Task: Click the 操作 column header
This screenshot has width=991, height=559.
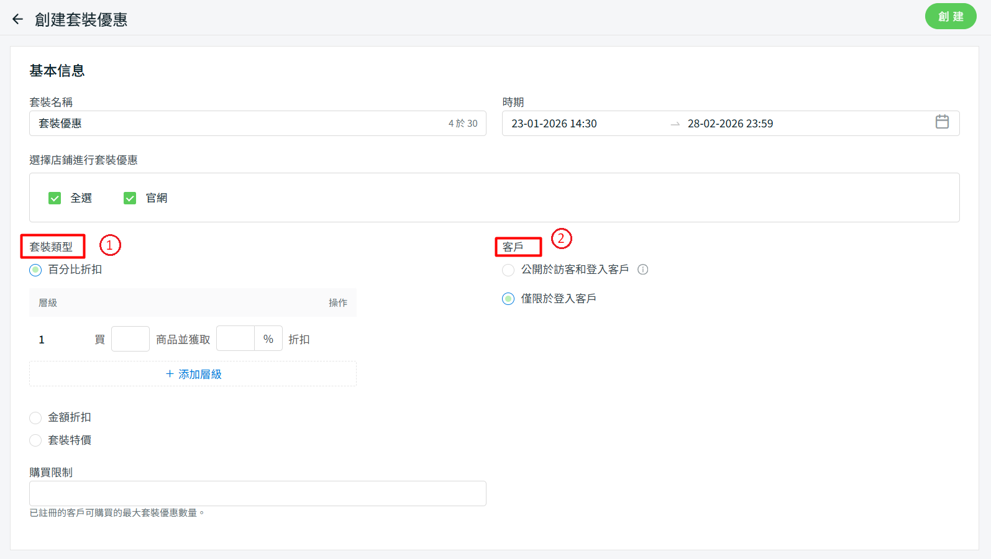Action: pos(337,303)
